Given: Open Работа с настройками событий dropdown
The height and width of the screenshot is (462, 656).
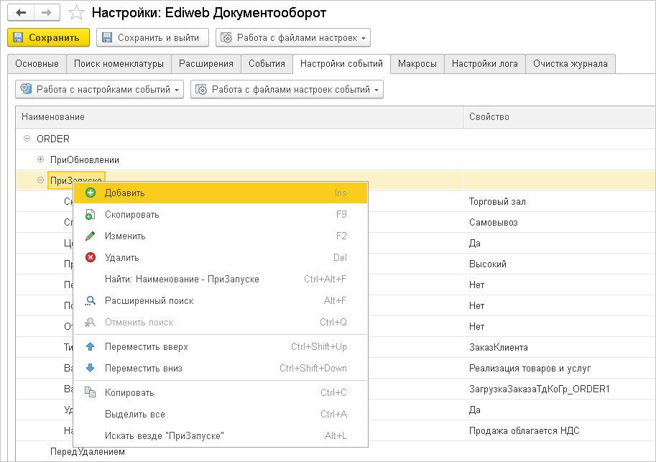Looking at the screenshot, I should [100, 90].
